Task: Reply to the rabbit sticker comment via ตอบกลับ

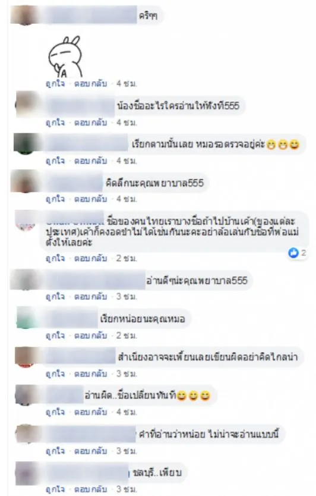Action: 91,84
